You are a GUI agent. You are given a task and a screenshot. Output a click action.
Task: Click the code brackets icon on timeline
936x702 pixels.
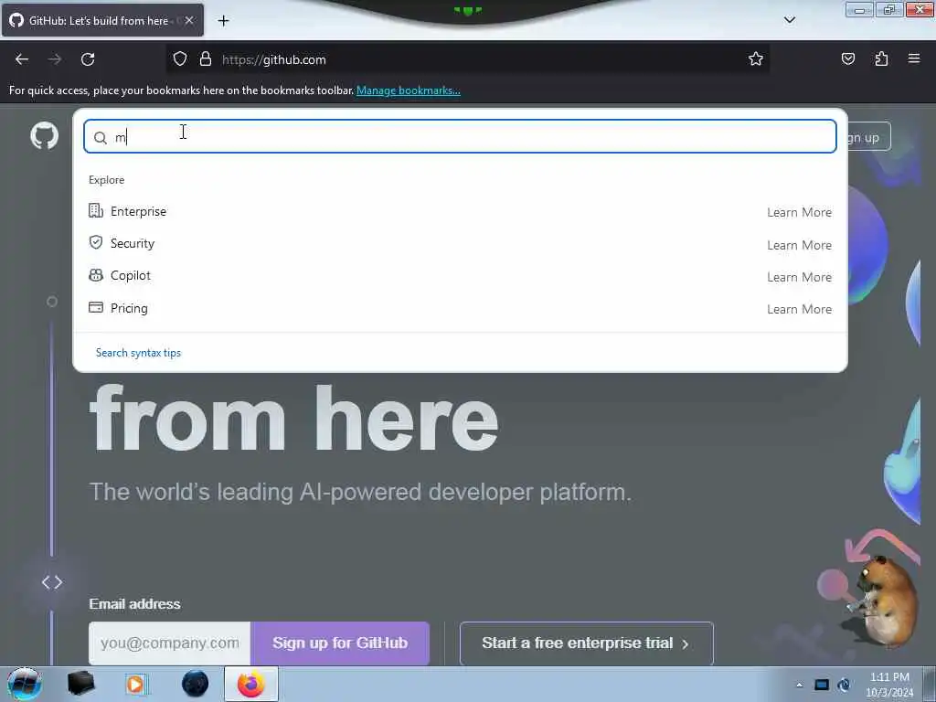click(x=52, y=582)
